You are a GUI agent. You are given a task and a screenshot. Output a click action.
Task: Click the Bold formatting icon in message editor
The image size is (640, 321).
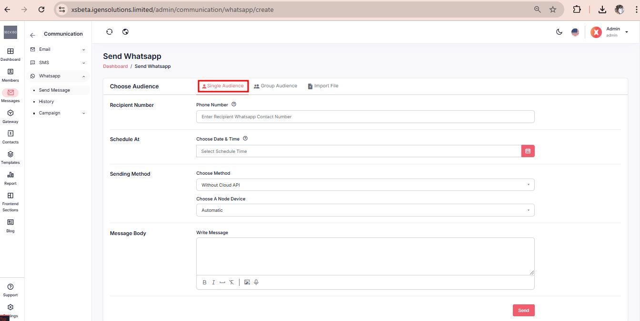coord(204,282)
